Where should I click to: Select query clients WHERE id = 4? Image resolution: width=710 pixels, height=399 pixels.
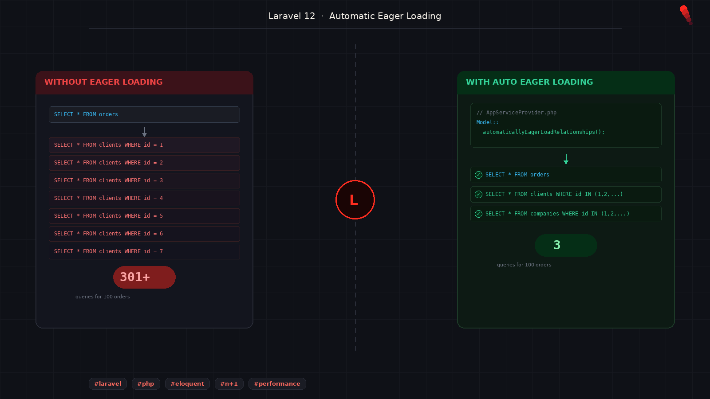pos(144,198)
